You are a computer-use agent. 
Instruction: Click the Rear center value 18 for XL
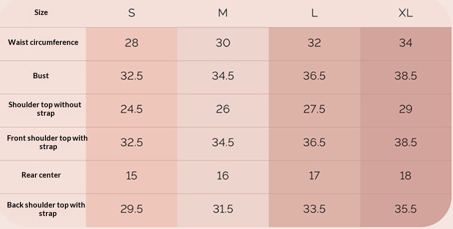pyautogui.click(x=406, y=176)
